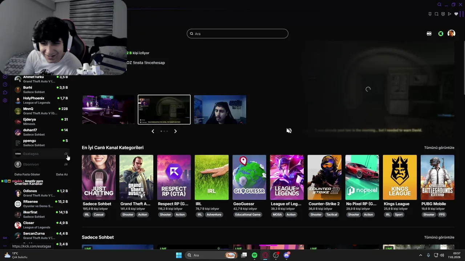Click the send/flow arrow icon in toolbar
465x261 pixels.
click(449, 14)
